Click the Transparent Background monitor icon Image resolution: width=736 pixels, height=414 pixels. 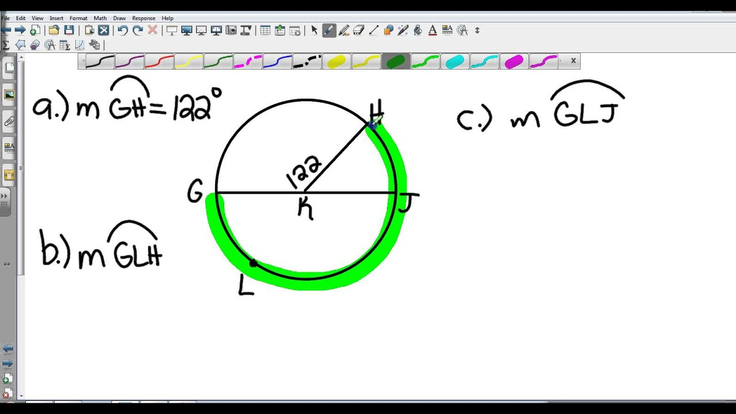pos(201,30)
